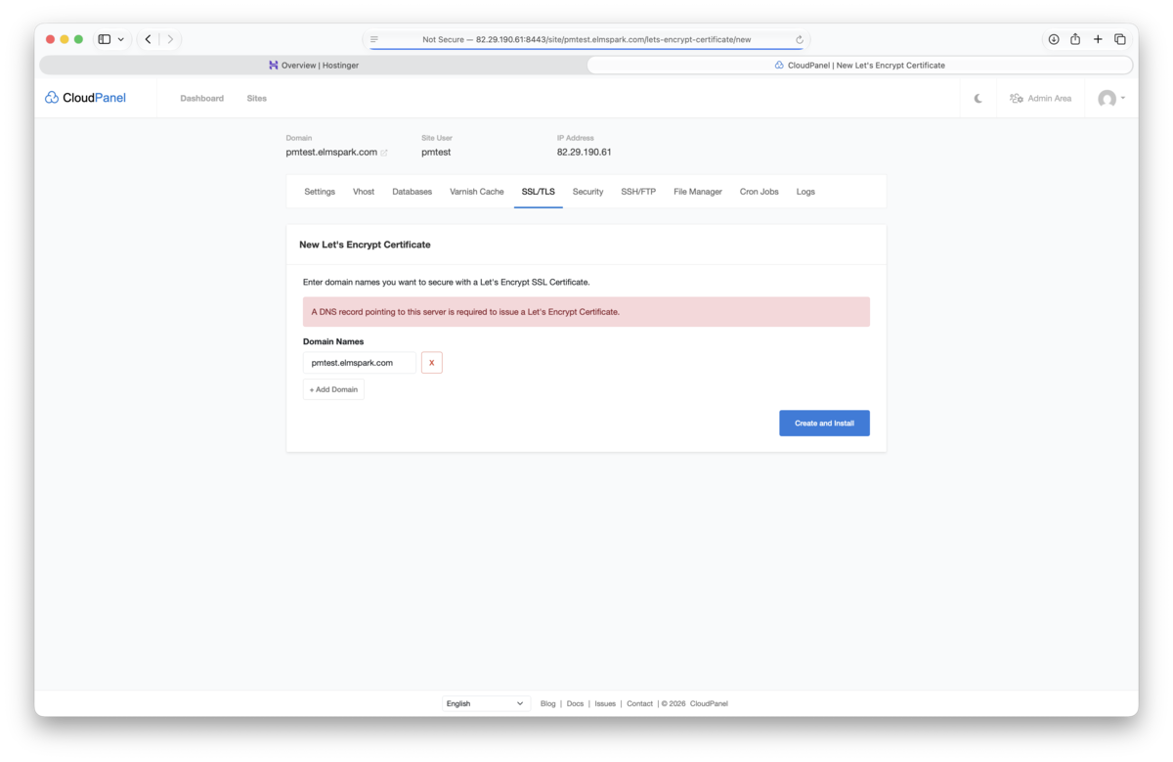Click the Safari address bar URL
The width and height of the screenshot is (1173, 762).
[x=586, y=39]
